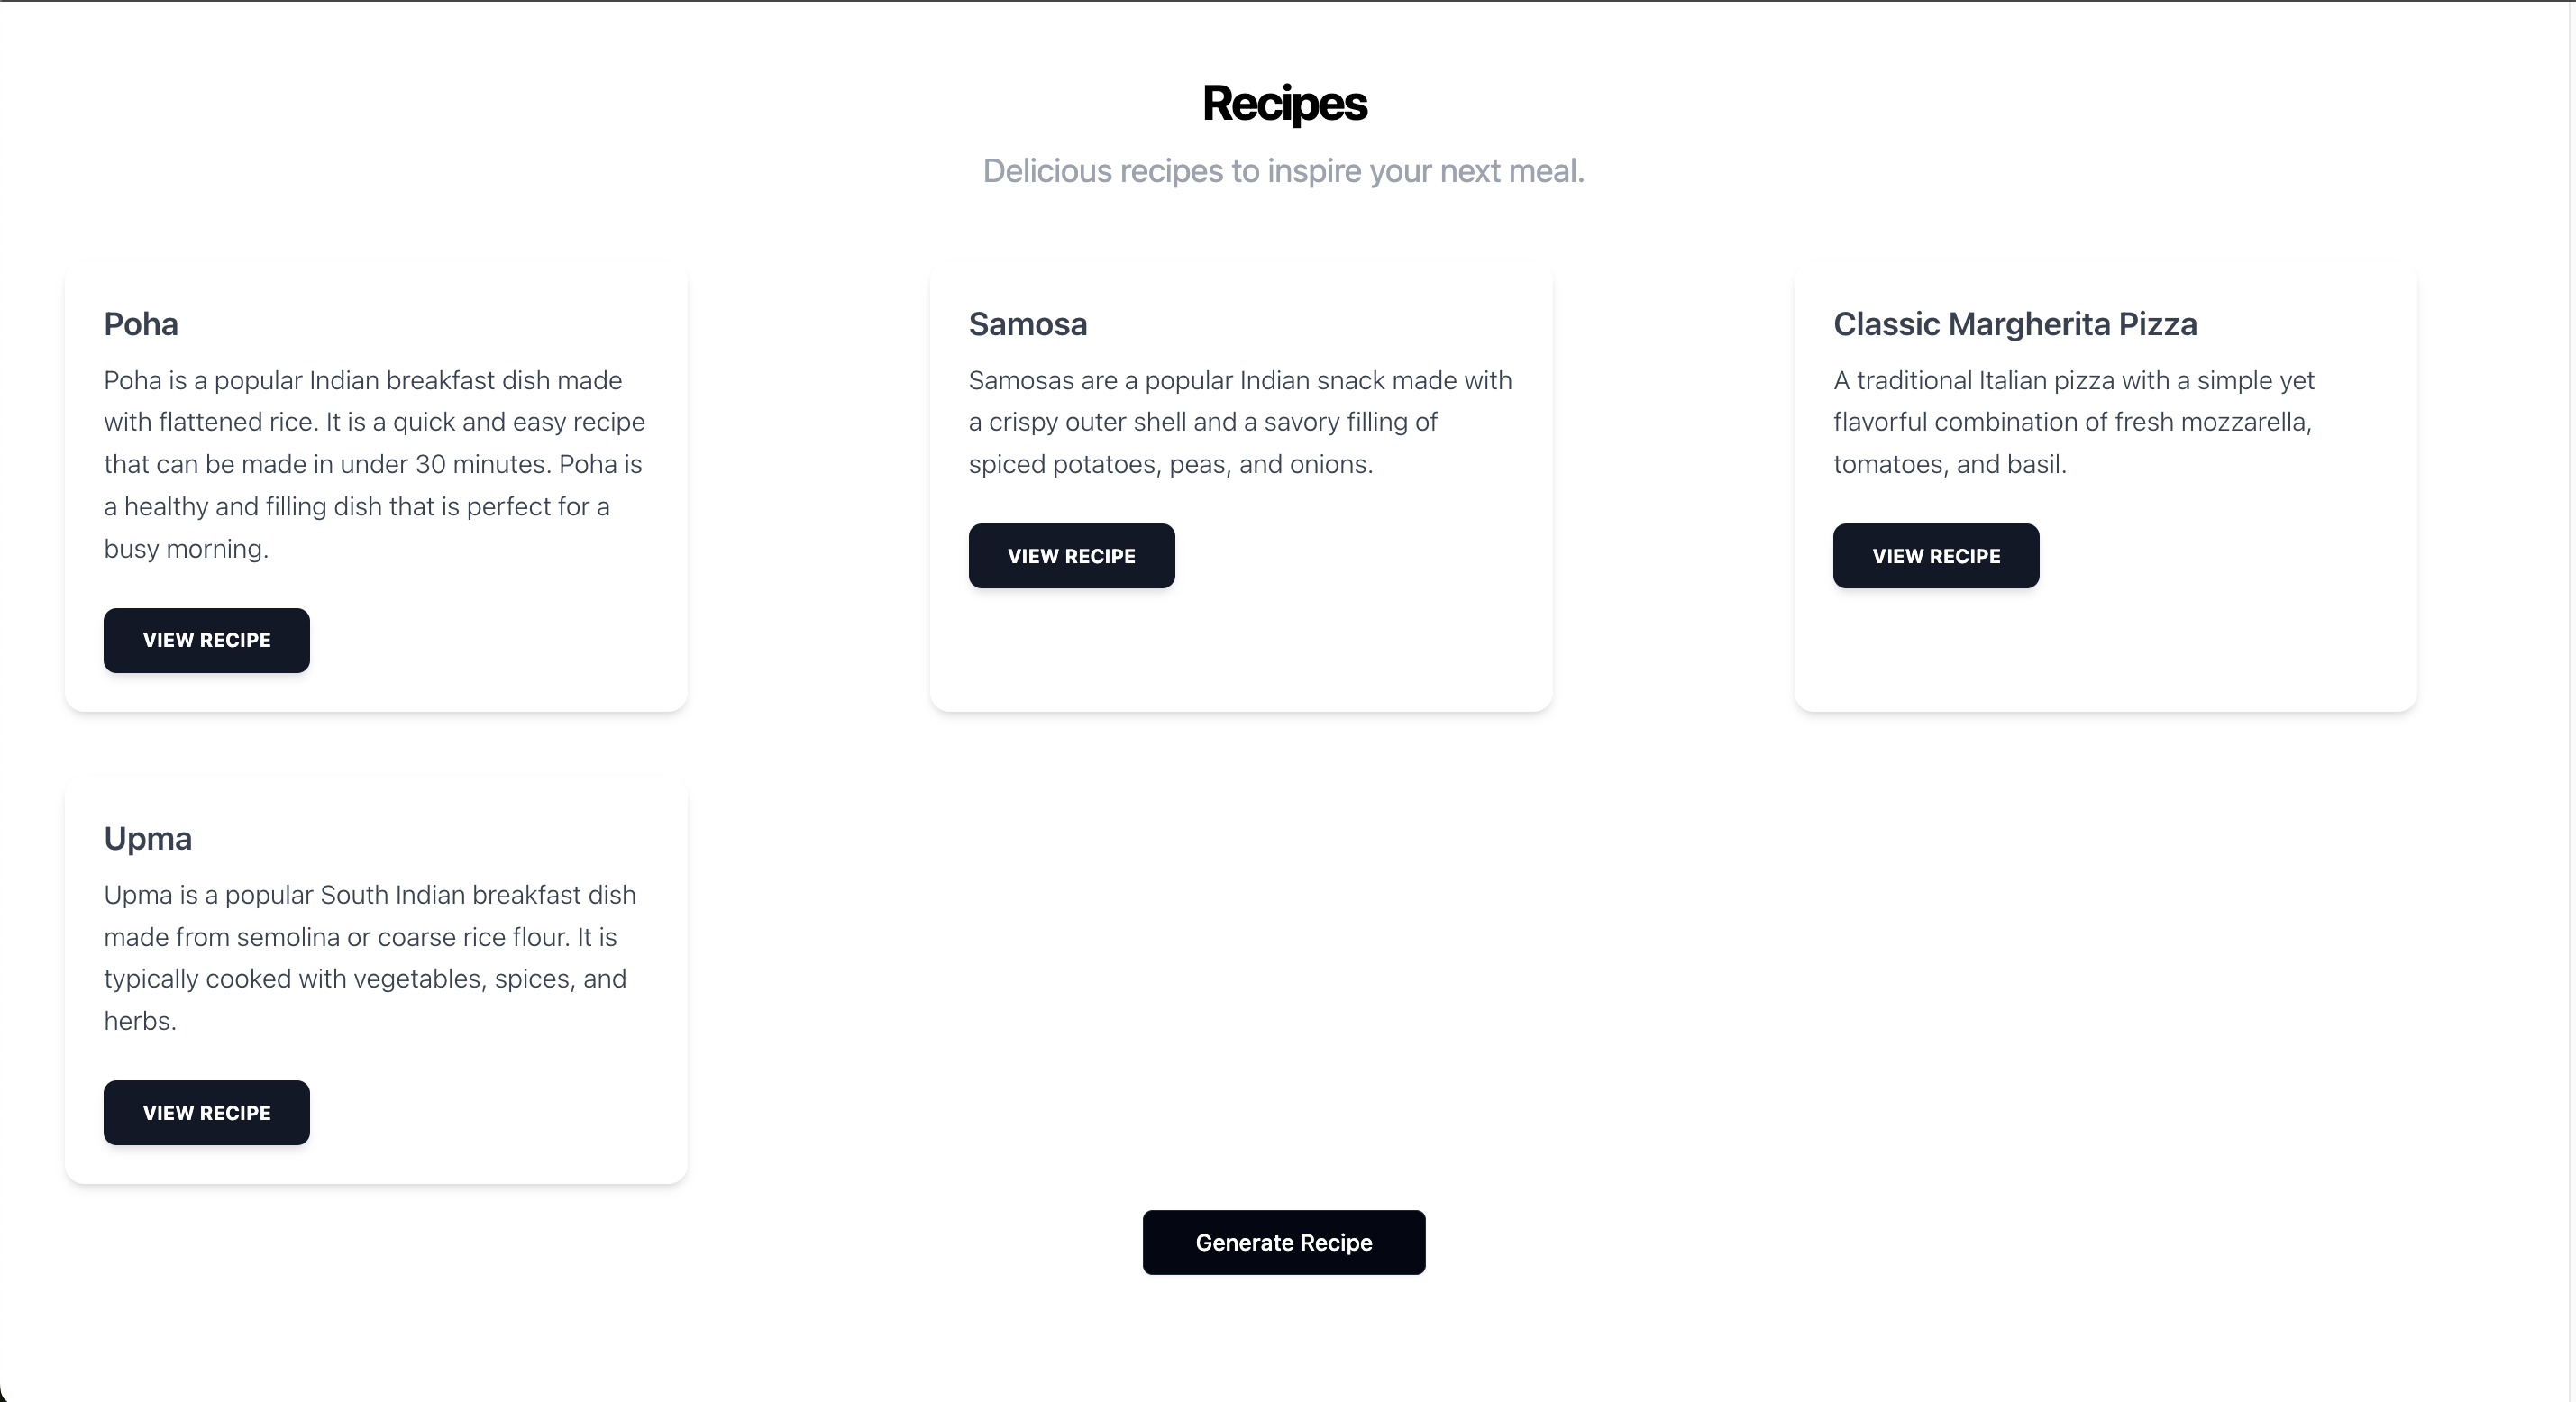Screen dimensions: 2576x1402
Task: Click the View Recipe button for Samosa
Action: (1071, 556)
